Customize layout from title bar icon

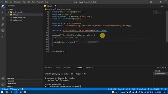click(151, 2)
